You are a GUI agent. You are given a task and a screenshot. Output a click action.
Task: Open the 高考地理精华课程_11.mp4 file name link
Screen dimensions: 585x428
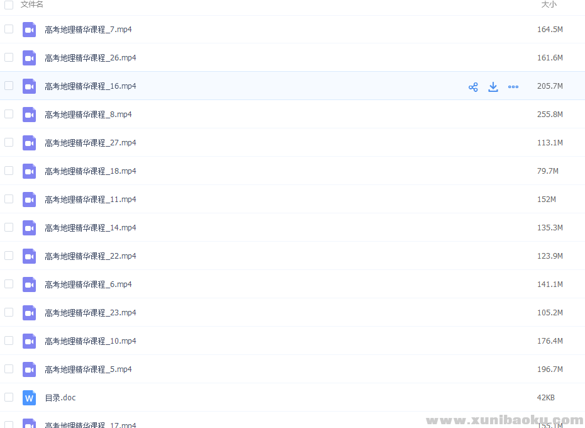pos(91,200)
